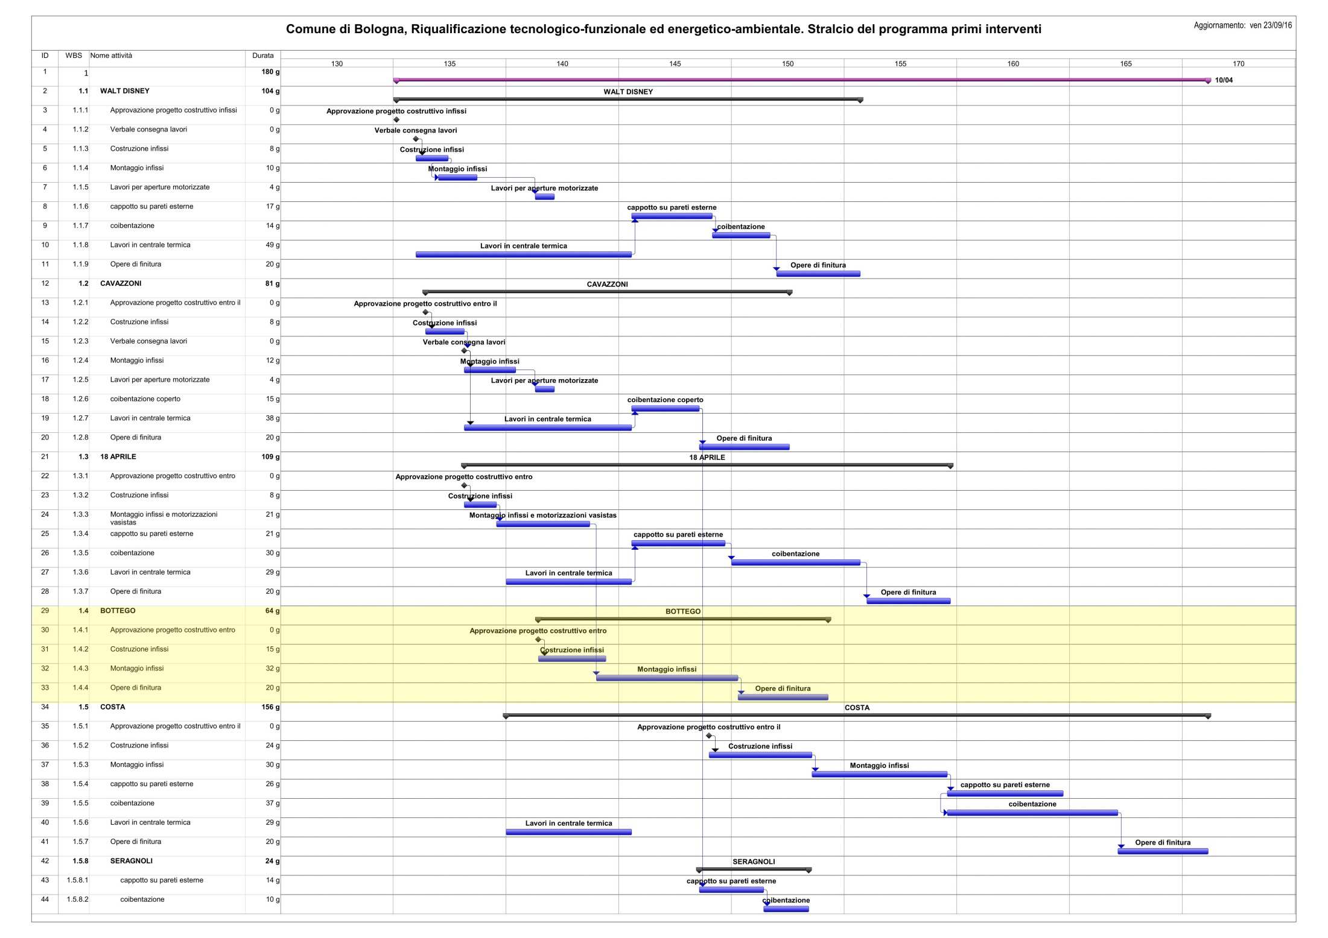
Task: Click the row 11 Opere di finitura bar
Action: pyautogui.click(x=818, y=274)
